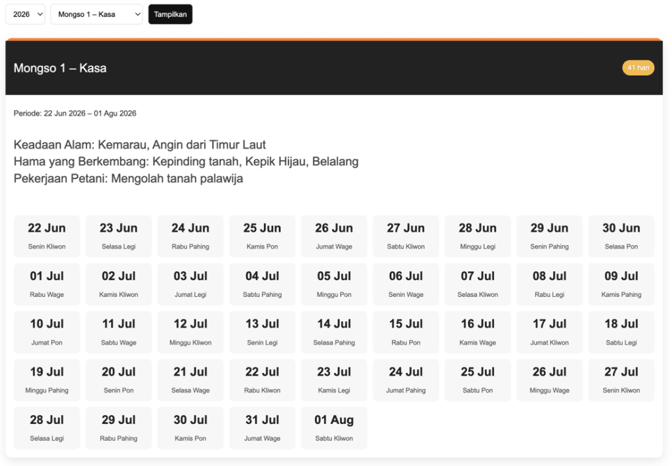Viewport: 672px width, 466px height.
Task: Choose the 25 Jul Sabtu Pon card
Action: [x=477, y=379]
